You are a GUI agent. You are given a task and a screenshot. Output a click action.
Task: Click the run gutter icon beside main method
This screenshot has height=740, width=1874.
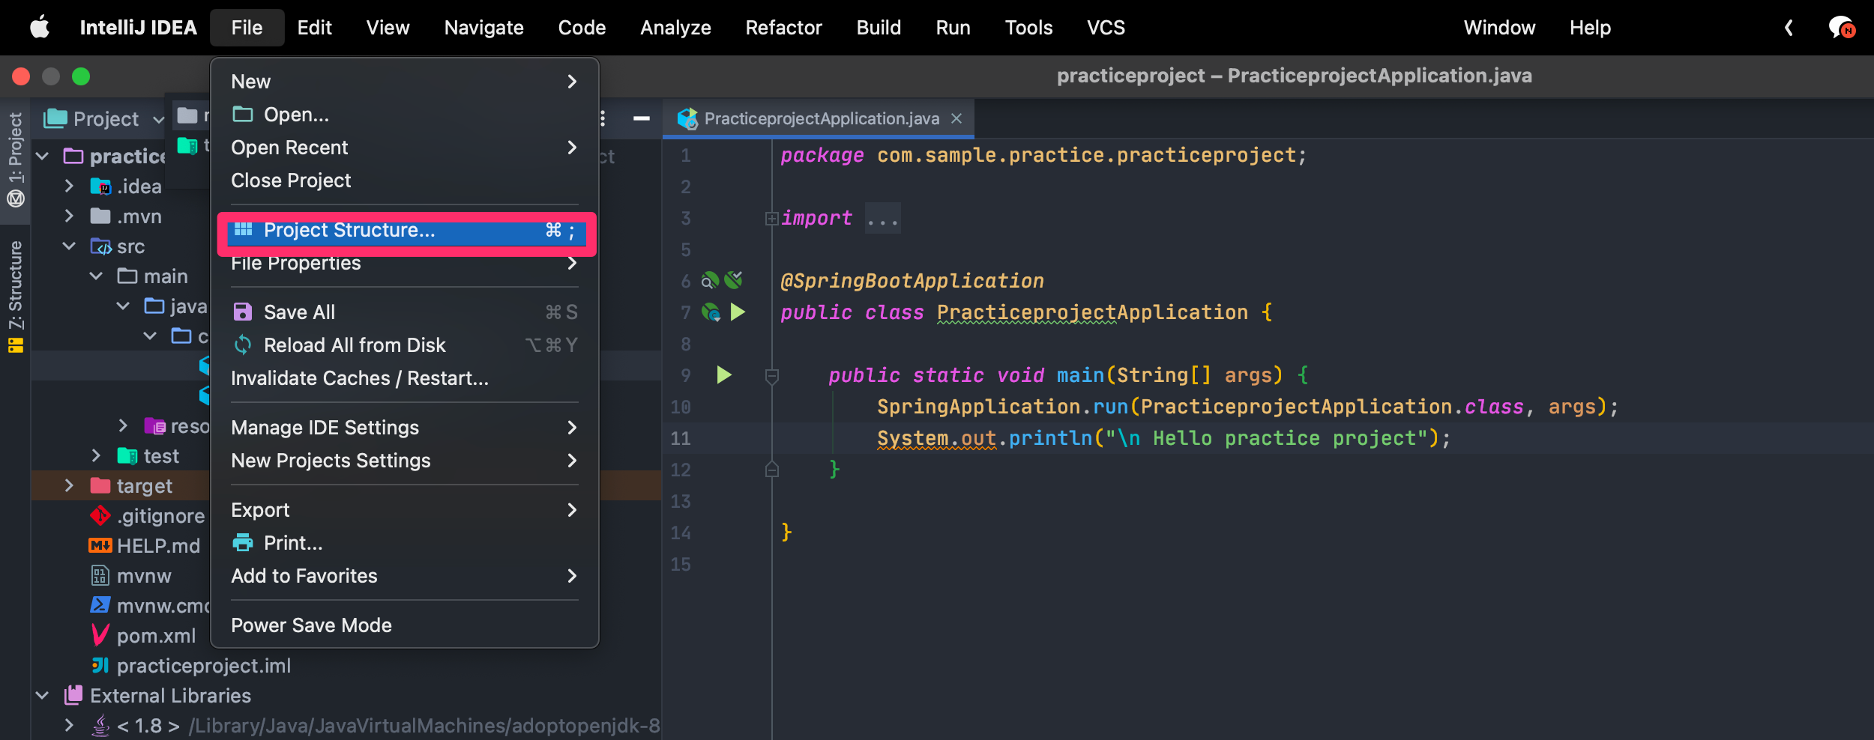(x=723, y=374)
